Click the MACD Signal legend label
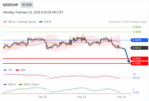149x101 pixels. [32, 85]
